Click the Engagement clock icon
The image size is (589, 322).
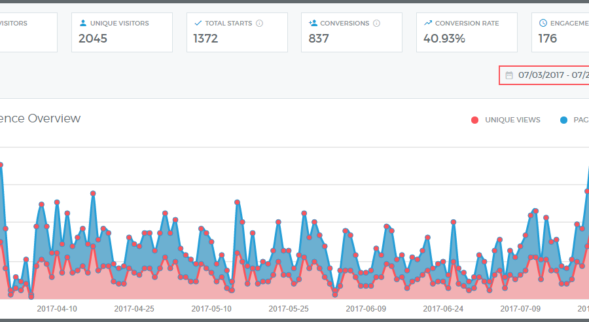point(543,23)
